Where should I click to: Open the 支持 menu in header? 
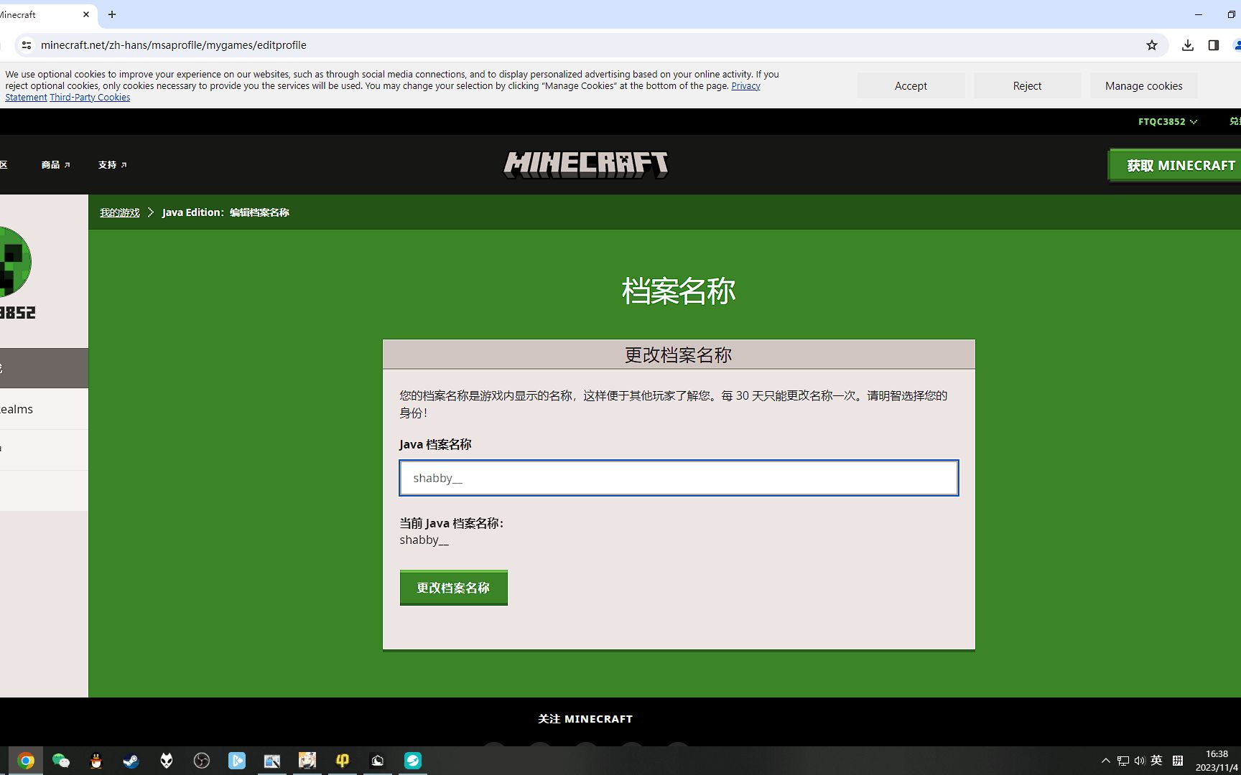pyautogui.click(x=113, y=165)
